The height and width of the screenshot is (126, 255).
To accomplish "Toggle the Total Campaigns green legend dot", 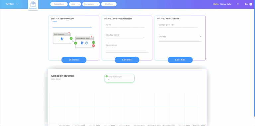I will pos(107,76).
